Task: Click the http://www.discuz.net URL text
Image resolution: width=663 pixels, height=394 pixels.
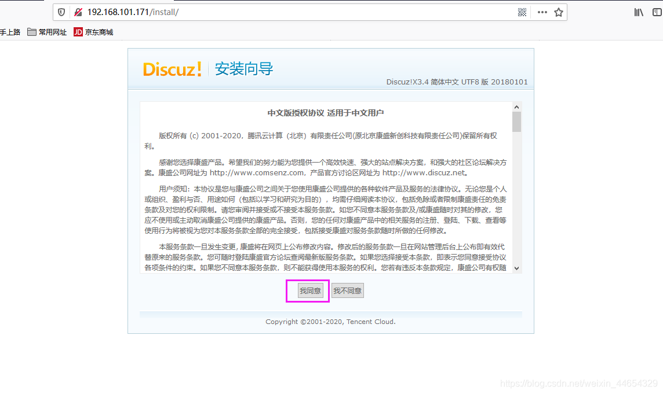Action: pos(424,173)
